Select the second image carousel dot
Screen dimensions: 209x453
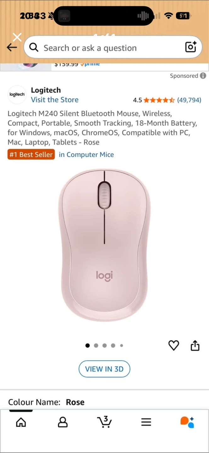pos(96,345)
